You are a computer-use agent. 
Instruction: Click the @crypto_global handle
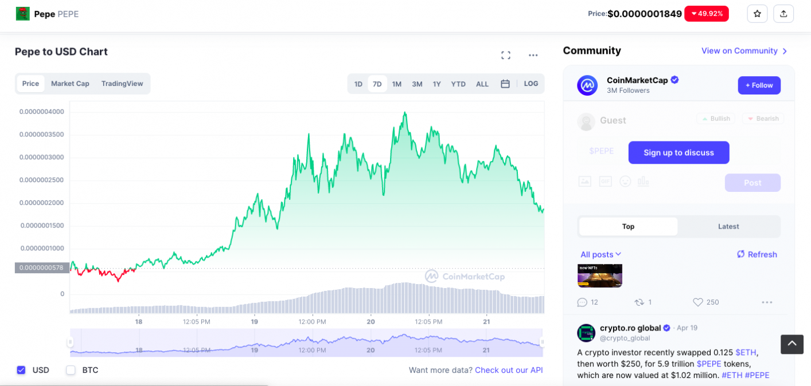click(625, 338)
